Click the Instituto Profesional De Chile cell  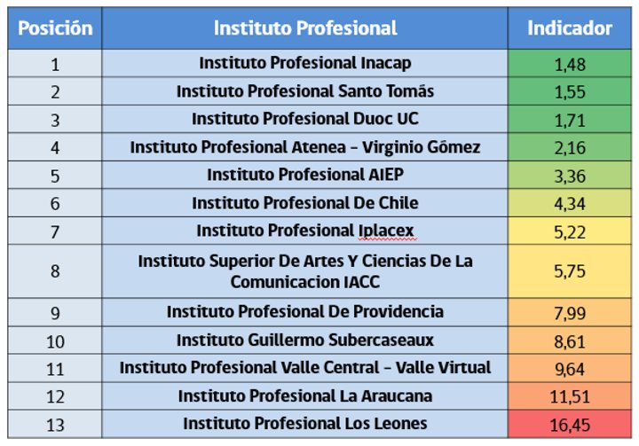click(x=304, y=203)
